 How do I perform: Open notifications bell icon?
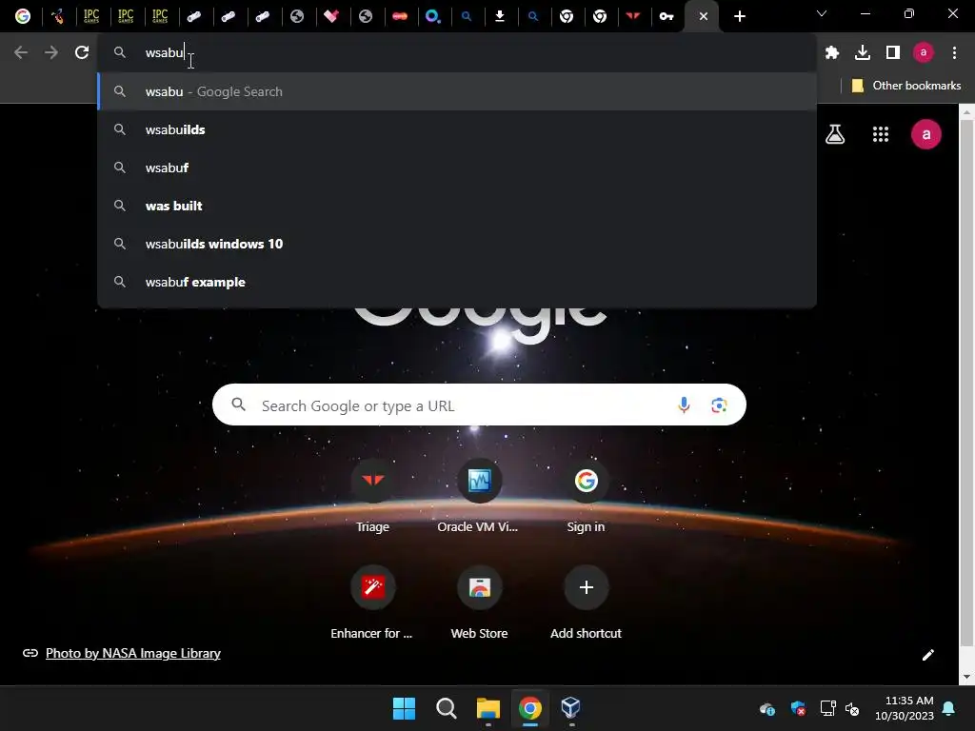pos(949,708)
